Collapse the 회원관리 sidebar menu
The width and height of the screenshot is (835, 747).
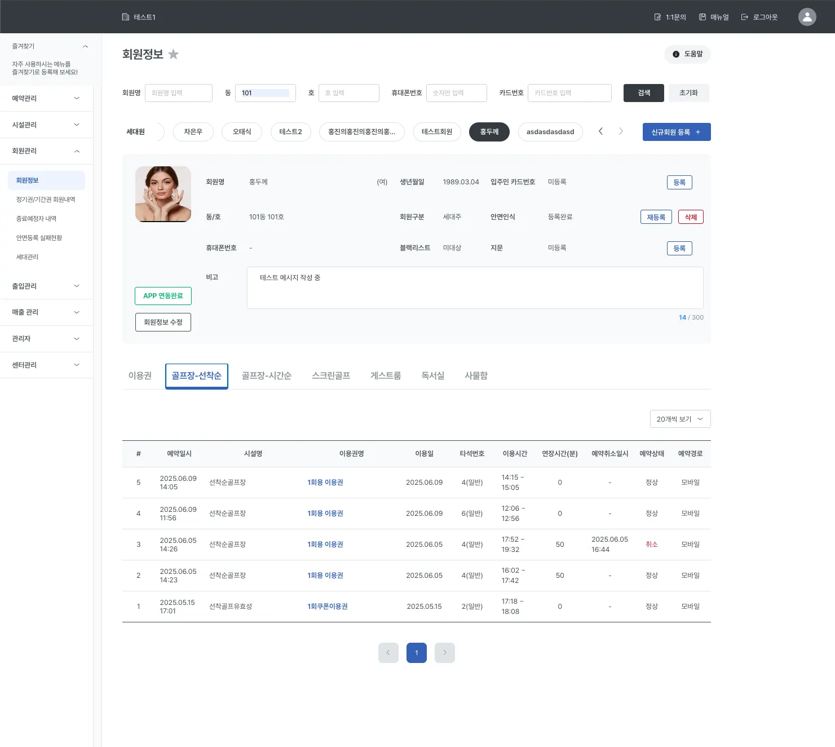coord(46,151)
